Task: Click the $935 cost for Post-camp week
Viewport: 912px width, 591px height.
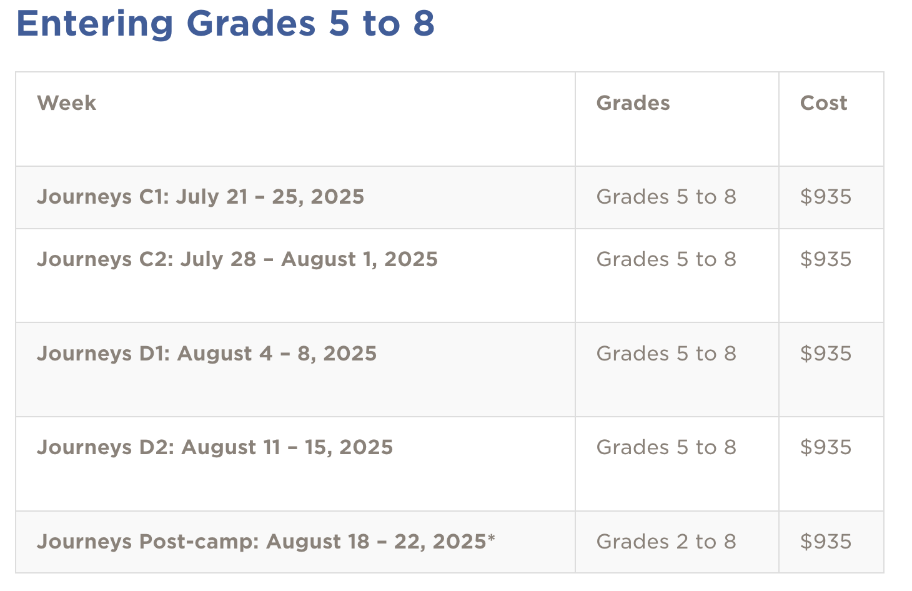Action: click(825, 541)
